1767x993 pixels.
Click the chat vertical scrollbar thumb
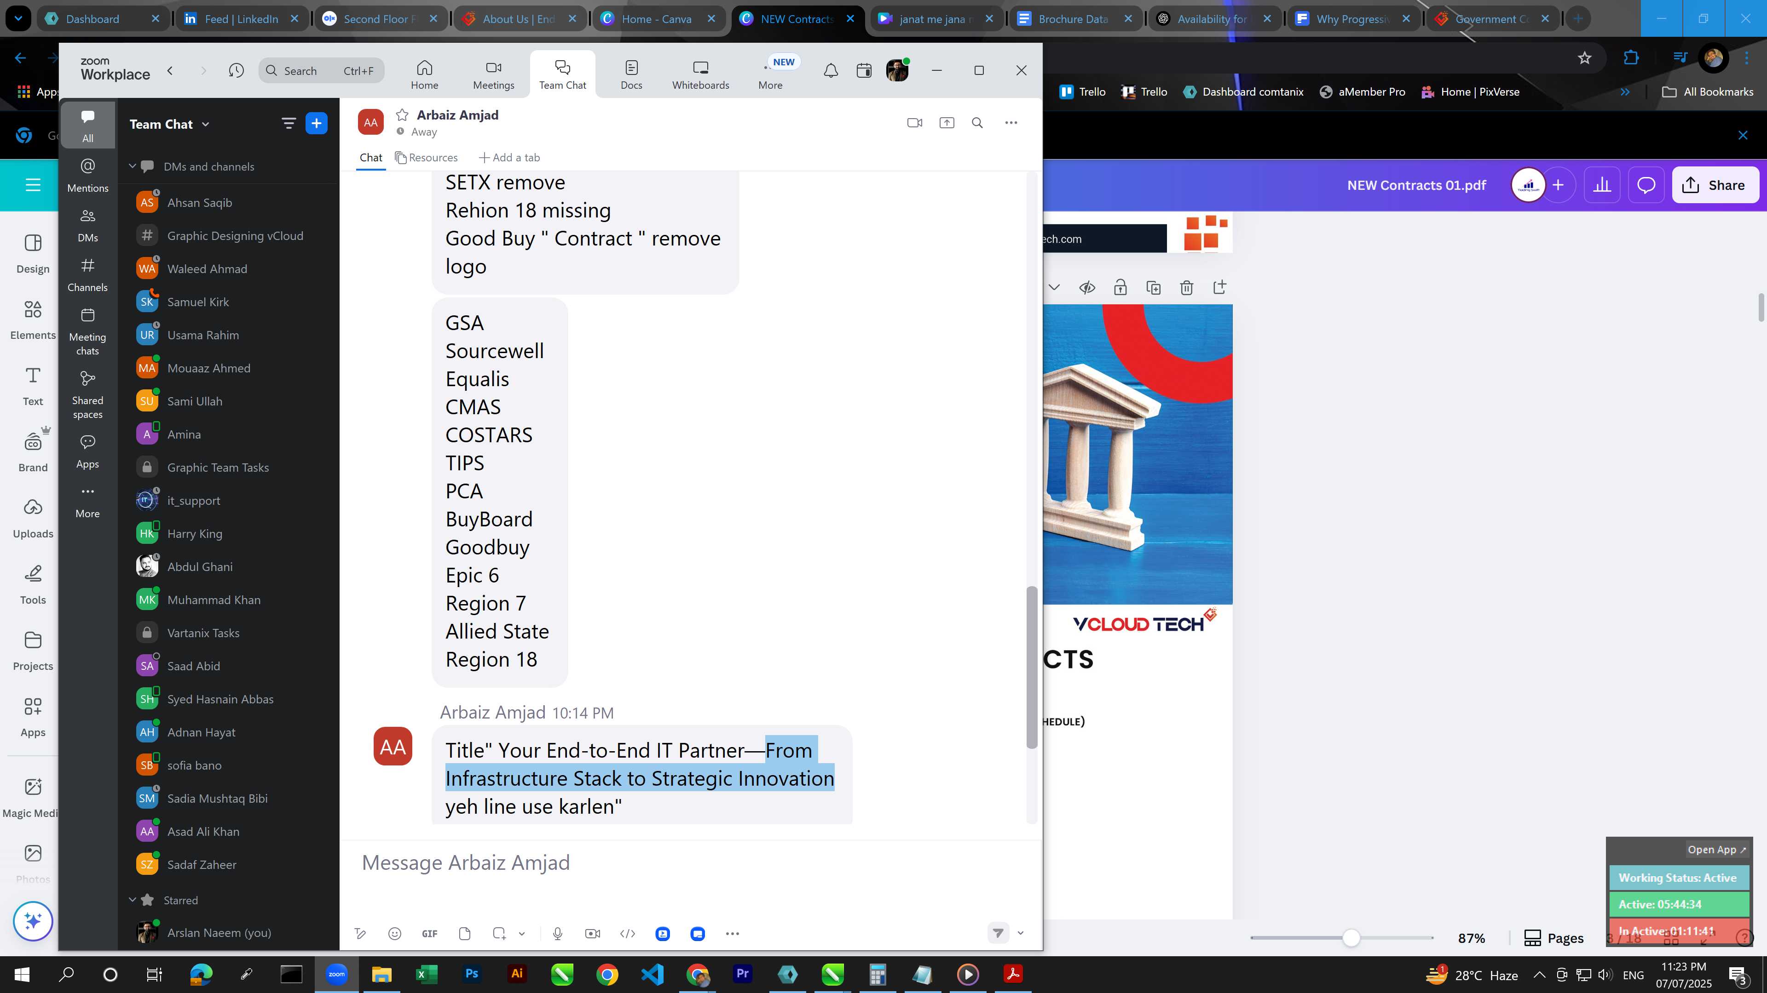(1031, 667)
